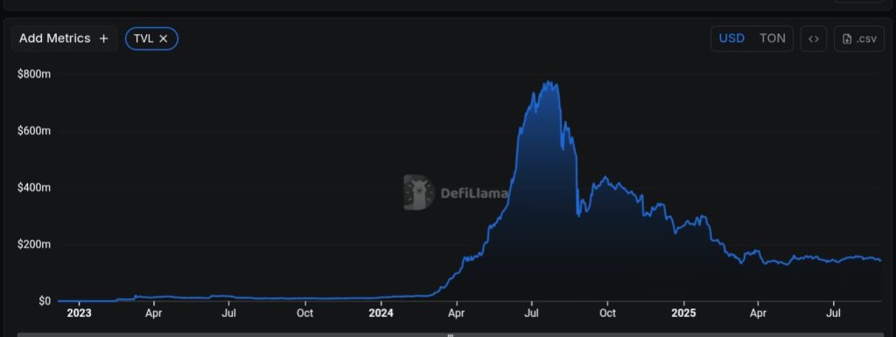Click the 2025 x-axis label
This screenshot has width=896, height=337.
(683, 313)
